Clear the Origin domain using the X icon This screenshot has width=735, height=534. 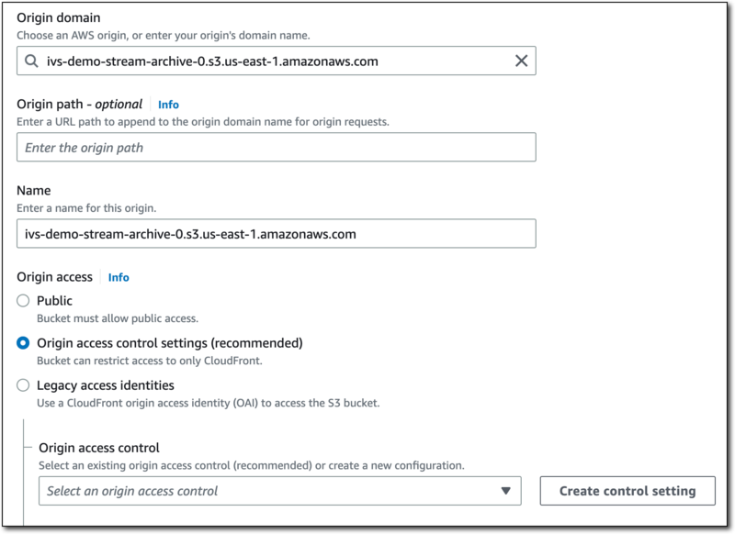pos(519,60)
